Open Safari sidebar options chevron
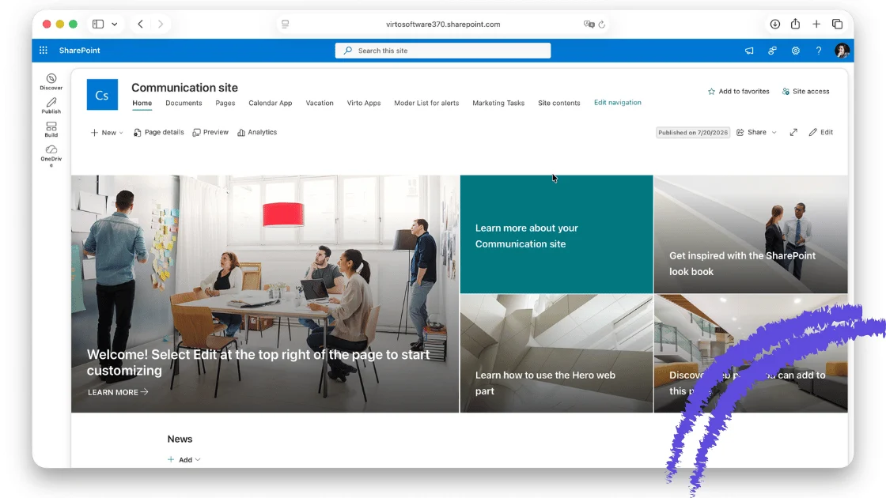This screenshot has width=886, height=498. [x=115, y=25]
